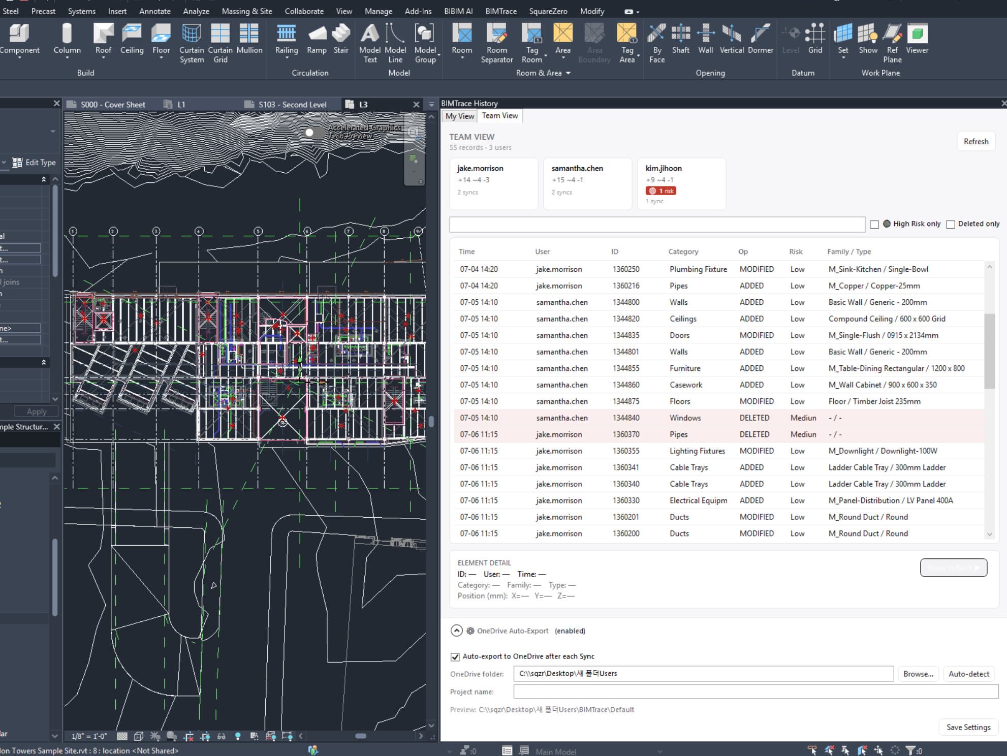1007x756 pixels.
Task: Click the OneDrive folder path field
Action: [x=703, y=674]
